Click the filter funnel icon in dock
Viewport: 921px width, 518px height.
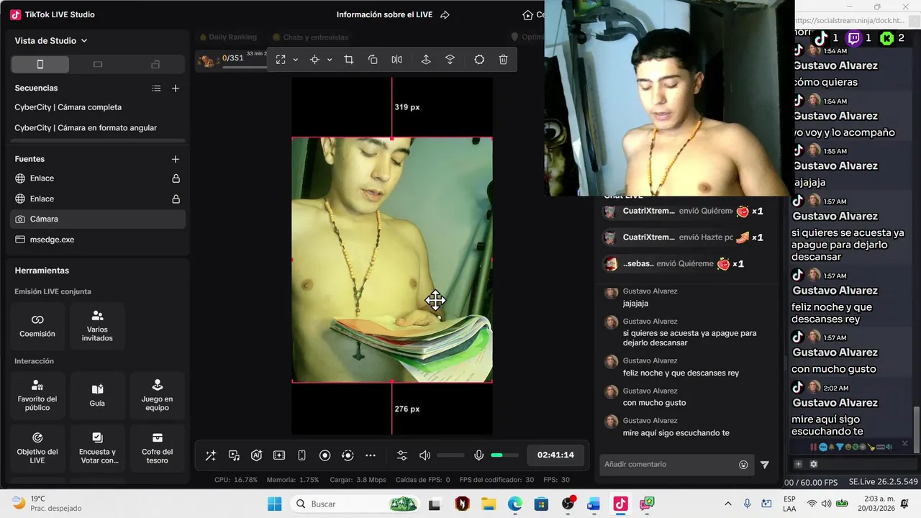pos(840,447)
